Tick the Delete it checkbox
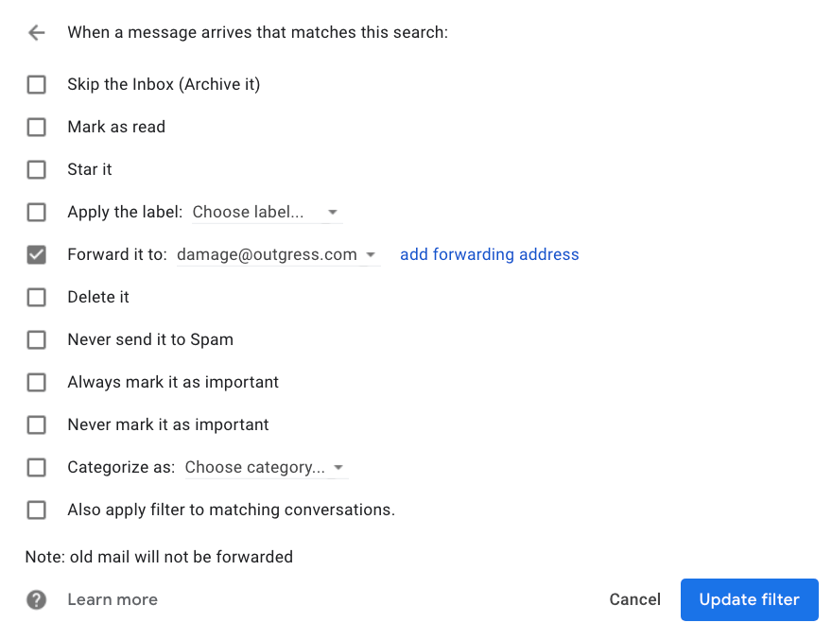Screen dimensions: 832x640 (x=37, y=297)
